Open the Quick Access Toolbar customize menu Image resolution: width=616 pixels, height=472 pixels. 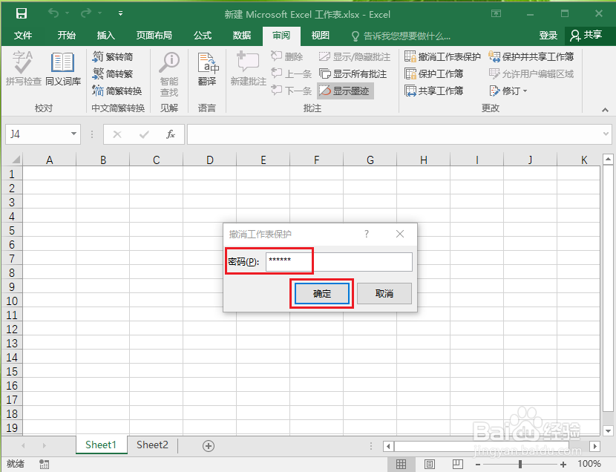coord(120,13)
